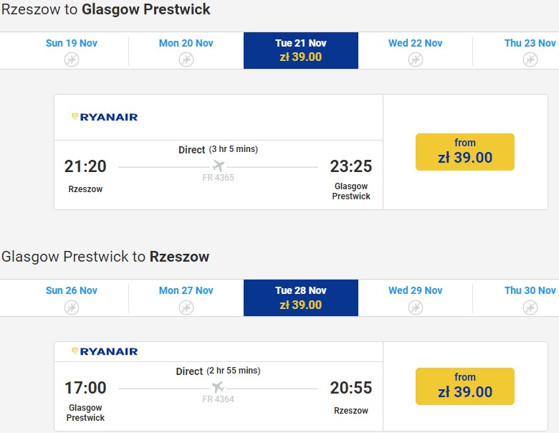Image resolution: width=559 pixels, height=433 pixels.
Task: Choose return fare from zł 39.00 button
Action: click(465, 386)
